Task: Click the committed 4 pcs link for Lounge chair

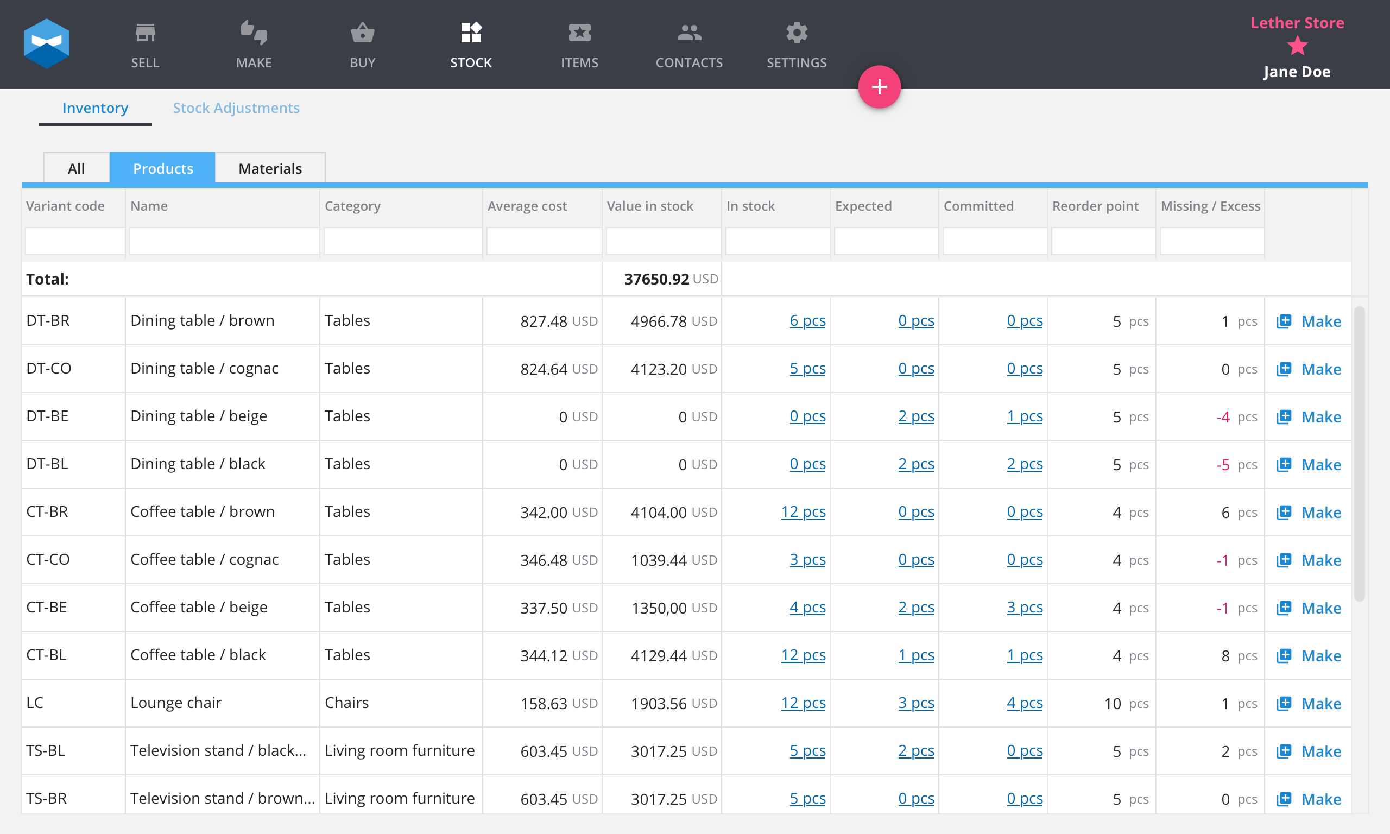Action: (1024, 703)
